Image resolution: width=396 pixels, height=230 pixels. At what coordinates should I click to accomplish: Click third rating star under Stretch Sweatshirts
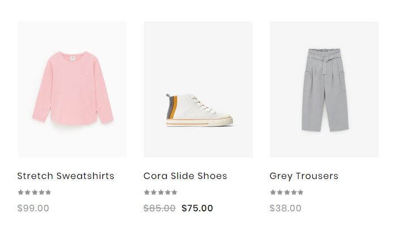35,193
